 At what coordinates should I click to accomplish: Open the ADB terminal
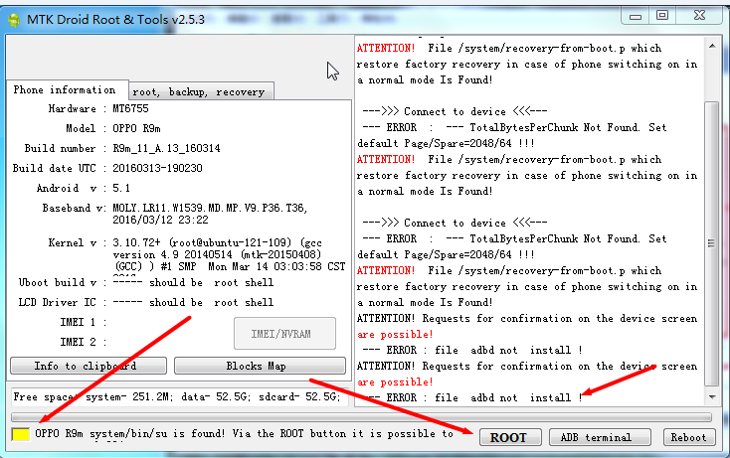600,437
